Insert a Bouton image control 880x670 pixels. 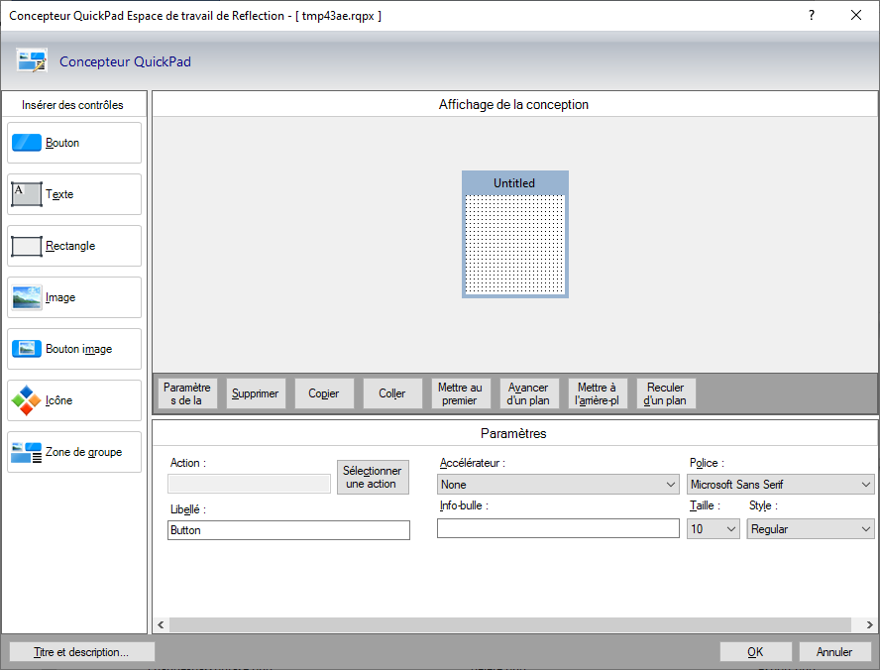tap(74, 349)
